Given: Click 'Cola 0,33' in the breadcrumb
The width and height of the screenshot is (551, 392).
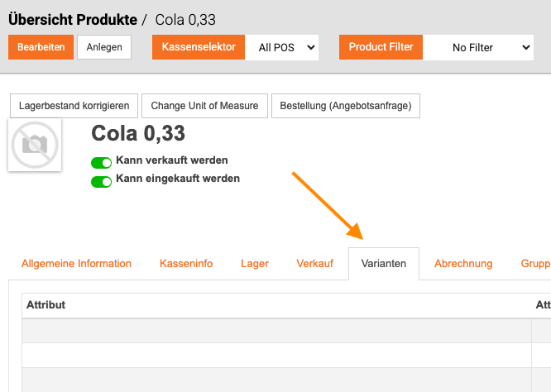Looking at the screenshot, I should (x=185, y=20).
